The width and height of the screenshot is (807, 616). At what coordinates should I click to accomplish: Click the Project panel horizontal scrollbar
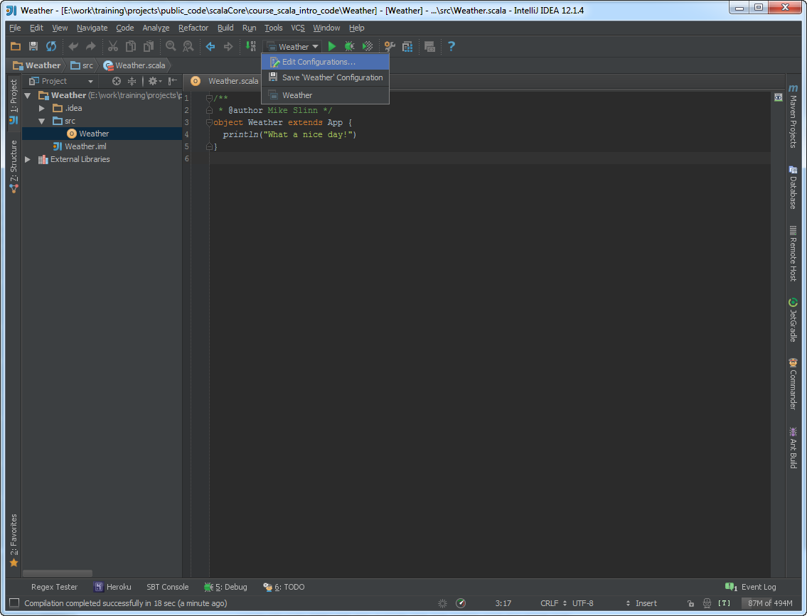(58, 573)
